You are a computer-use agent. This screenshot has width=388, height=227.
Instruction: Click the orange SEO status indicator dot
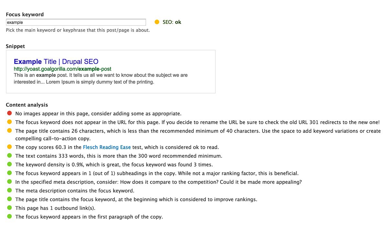click(157, 22)
